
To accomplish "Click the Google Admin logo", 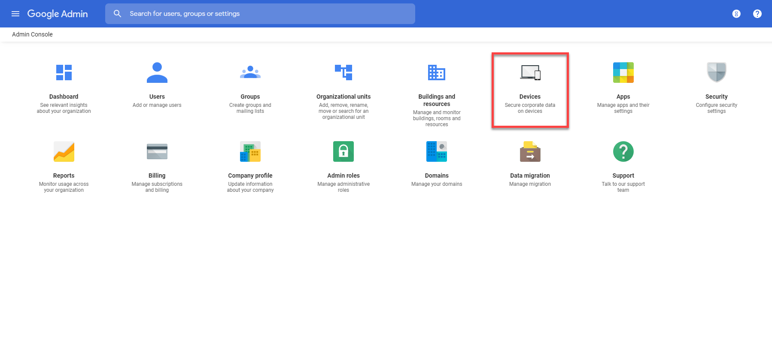I will [x=58, y=14].
